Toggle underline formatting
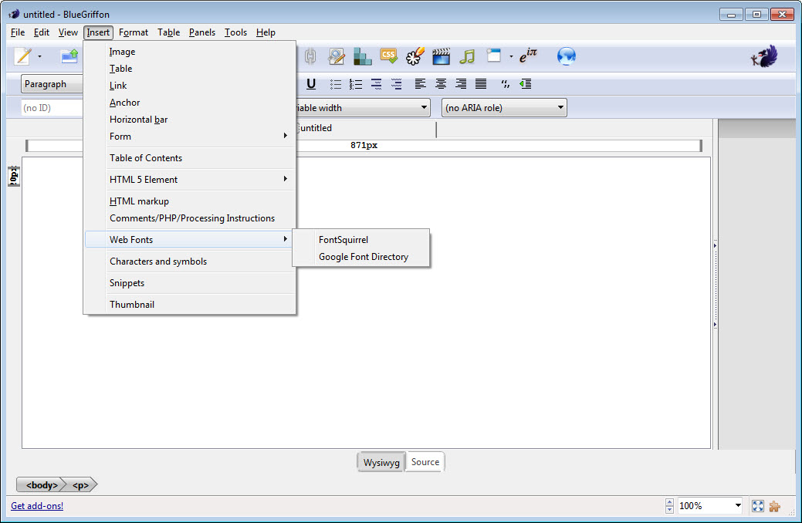This screenshot has height=523, width=802. 311,84
